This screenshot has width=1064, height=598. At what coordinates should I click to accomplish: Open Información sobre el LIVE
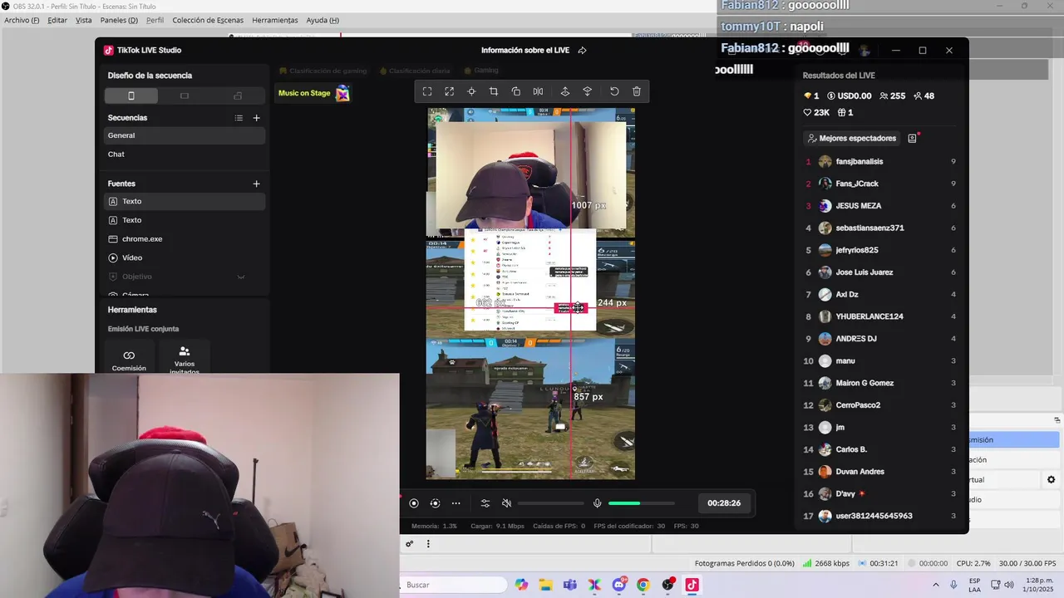(525, 50)
